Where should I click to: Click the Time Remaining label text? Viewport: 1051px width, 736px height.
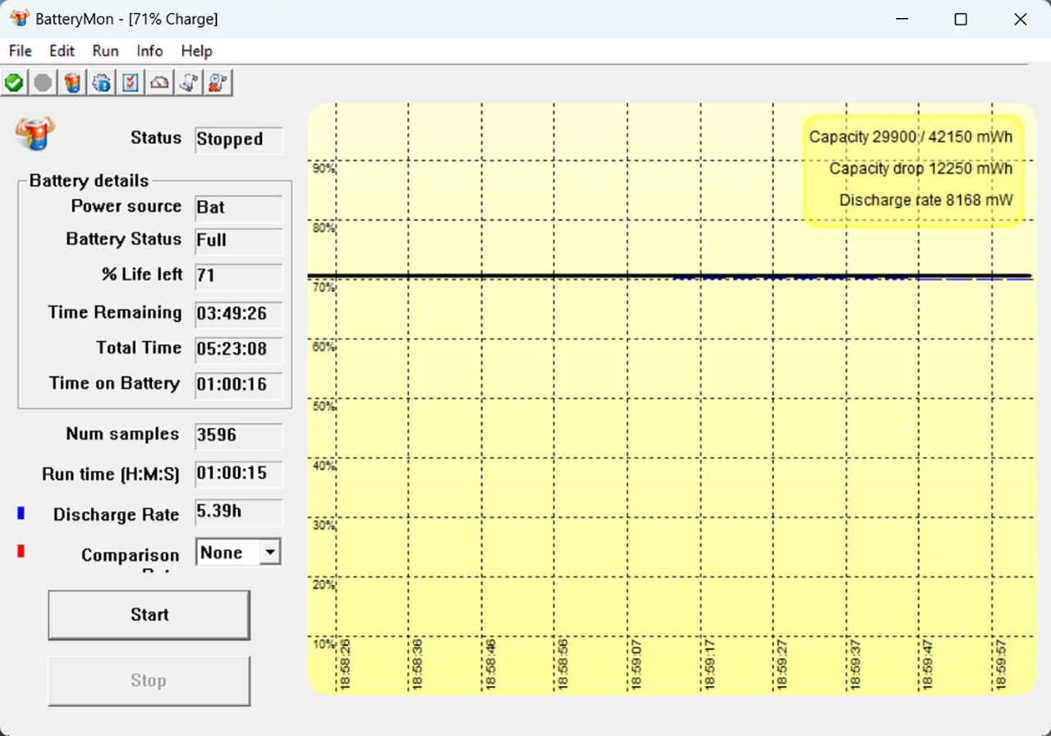coord(115,312)
